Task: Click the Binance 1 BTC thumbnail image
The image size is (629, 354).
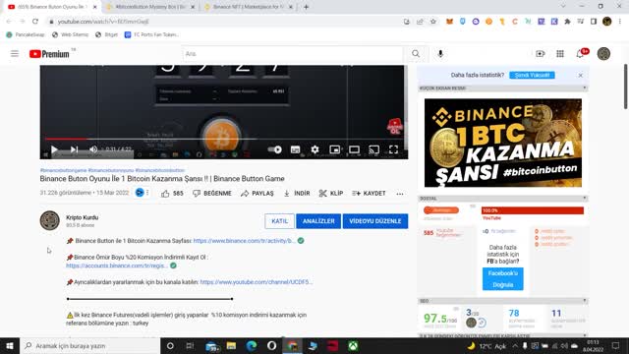Action: coord(503,143)
